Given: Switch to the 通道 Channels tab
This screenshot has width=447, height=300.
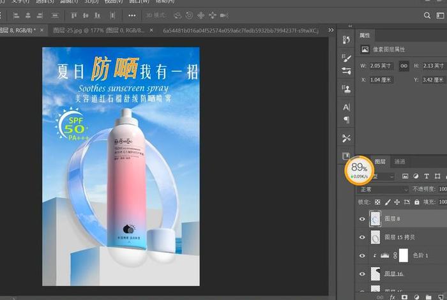Looking at the screenshot, I should 399,161.
